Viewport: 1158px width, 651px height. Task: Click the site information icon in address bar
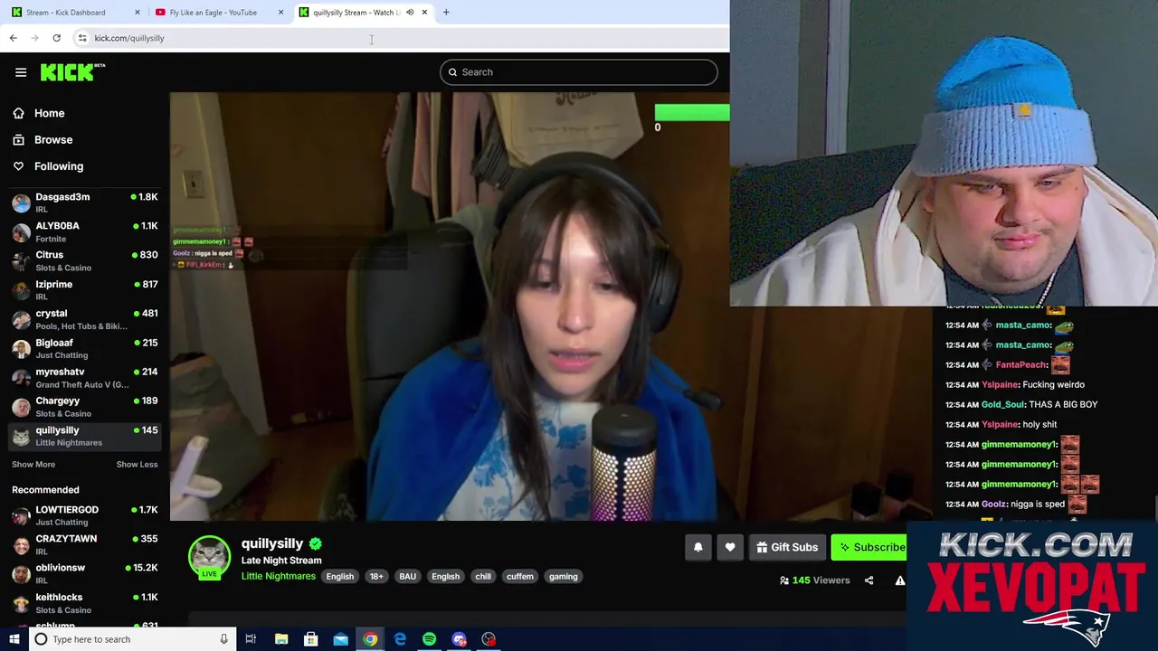82,38
